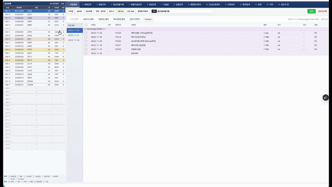
Task: Check the box for order P0010 row
Action: pyautogui.click(x=86, y=37)
